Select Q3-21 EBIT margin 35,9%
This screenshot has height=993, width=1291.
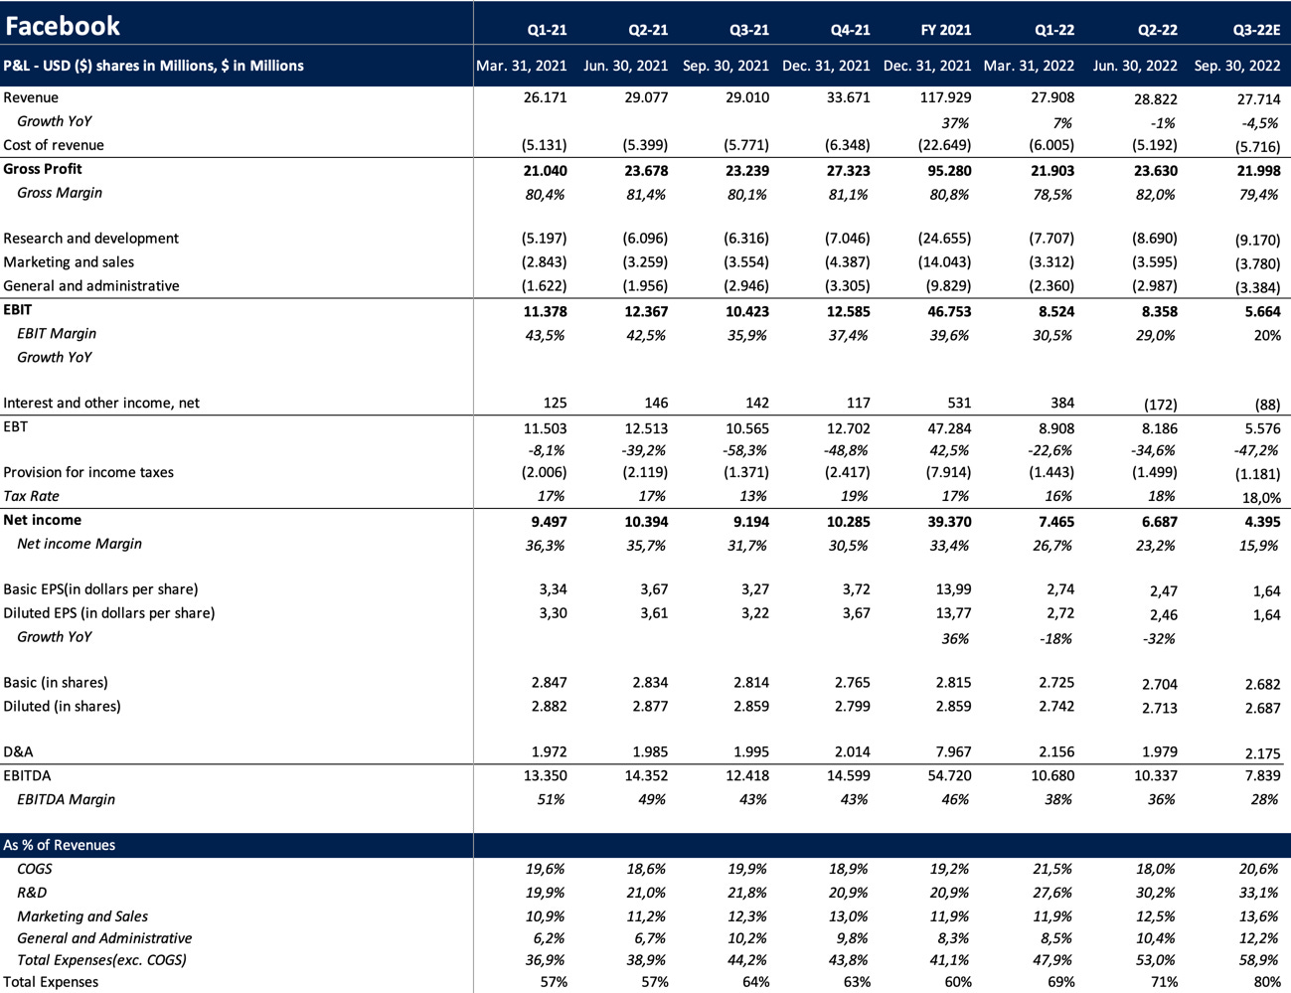(747, 336)
